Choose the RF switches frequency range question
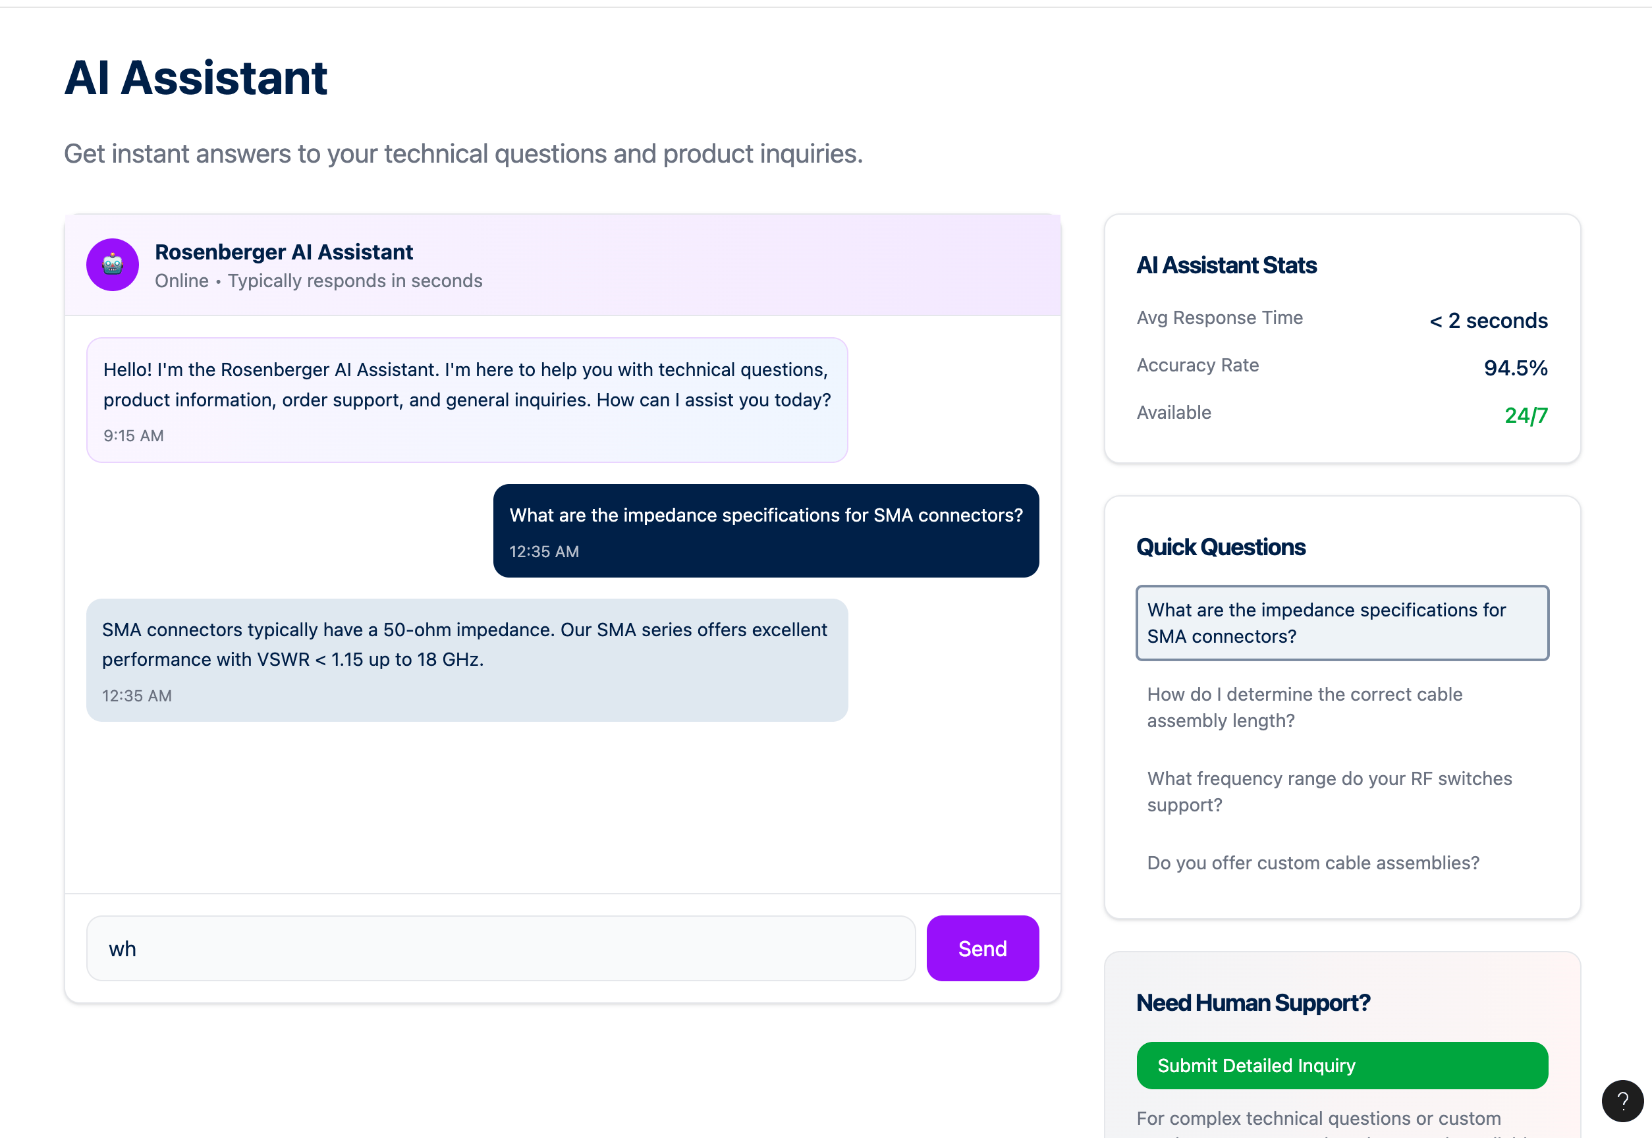The width and height of the screenshot is (1652, 1138). pos(1342,792)
